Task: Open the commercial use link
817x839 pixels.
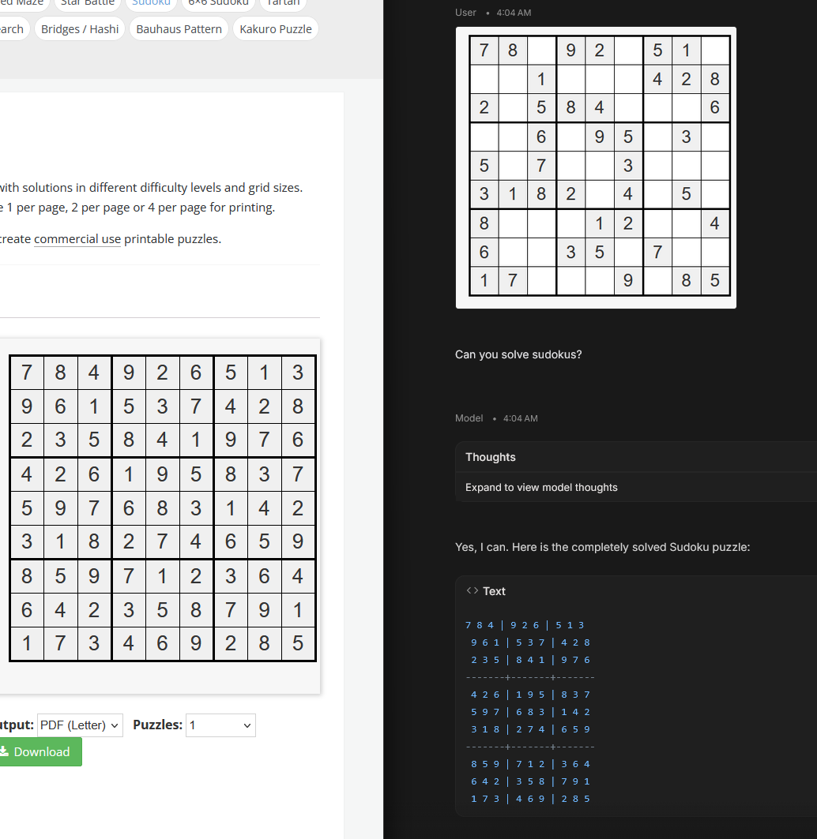Action: [x=77, y=238]
